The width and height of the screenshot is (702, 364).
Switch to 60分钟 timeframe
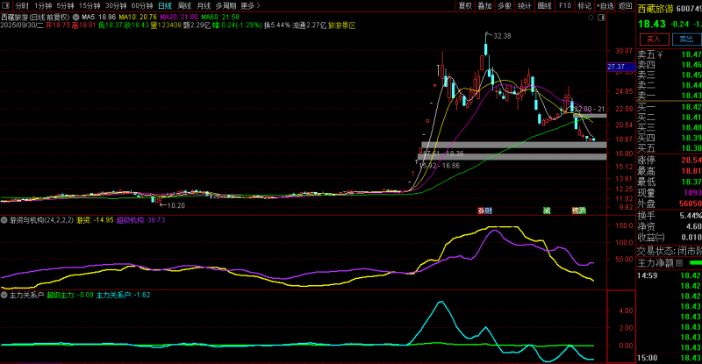142,5
